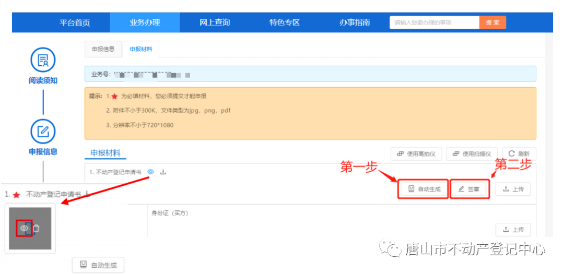
Task: Click the 阅读须知 step circle icon
Action: (x=43, y=60)
